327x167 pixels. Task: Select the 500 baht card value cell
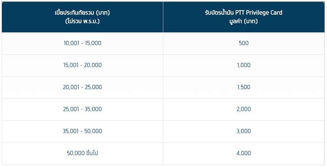point(244,43)
